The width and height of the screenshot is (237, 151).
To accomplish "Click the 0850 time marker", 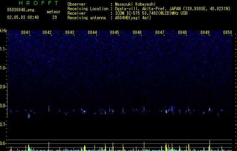I will 228,32.
